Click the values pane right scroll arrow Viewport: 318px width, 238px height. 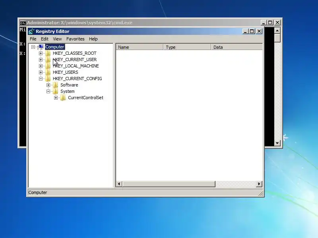(259, 184)
